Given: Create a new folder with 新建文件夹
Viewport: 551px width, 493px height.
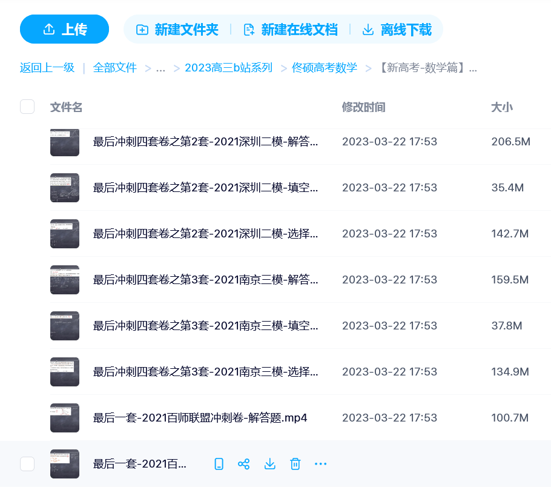Looking at the screenshot, I should pos(177,30).
